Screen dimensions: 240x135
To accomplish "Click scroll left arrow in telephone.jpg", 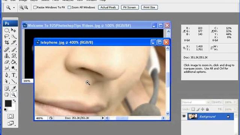I will tap(107, 118).
